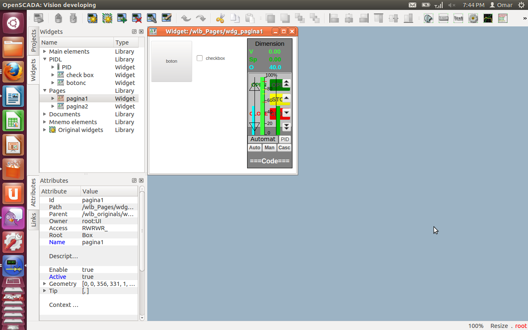Expand the Geometry attribute row
This screenshot has width=528, height=330.
(45, 284)
